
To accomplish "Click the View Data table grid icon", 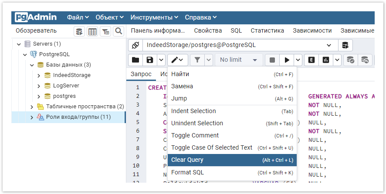I will [92, 31].
